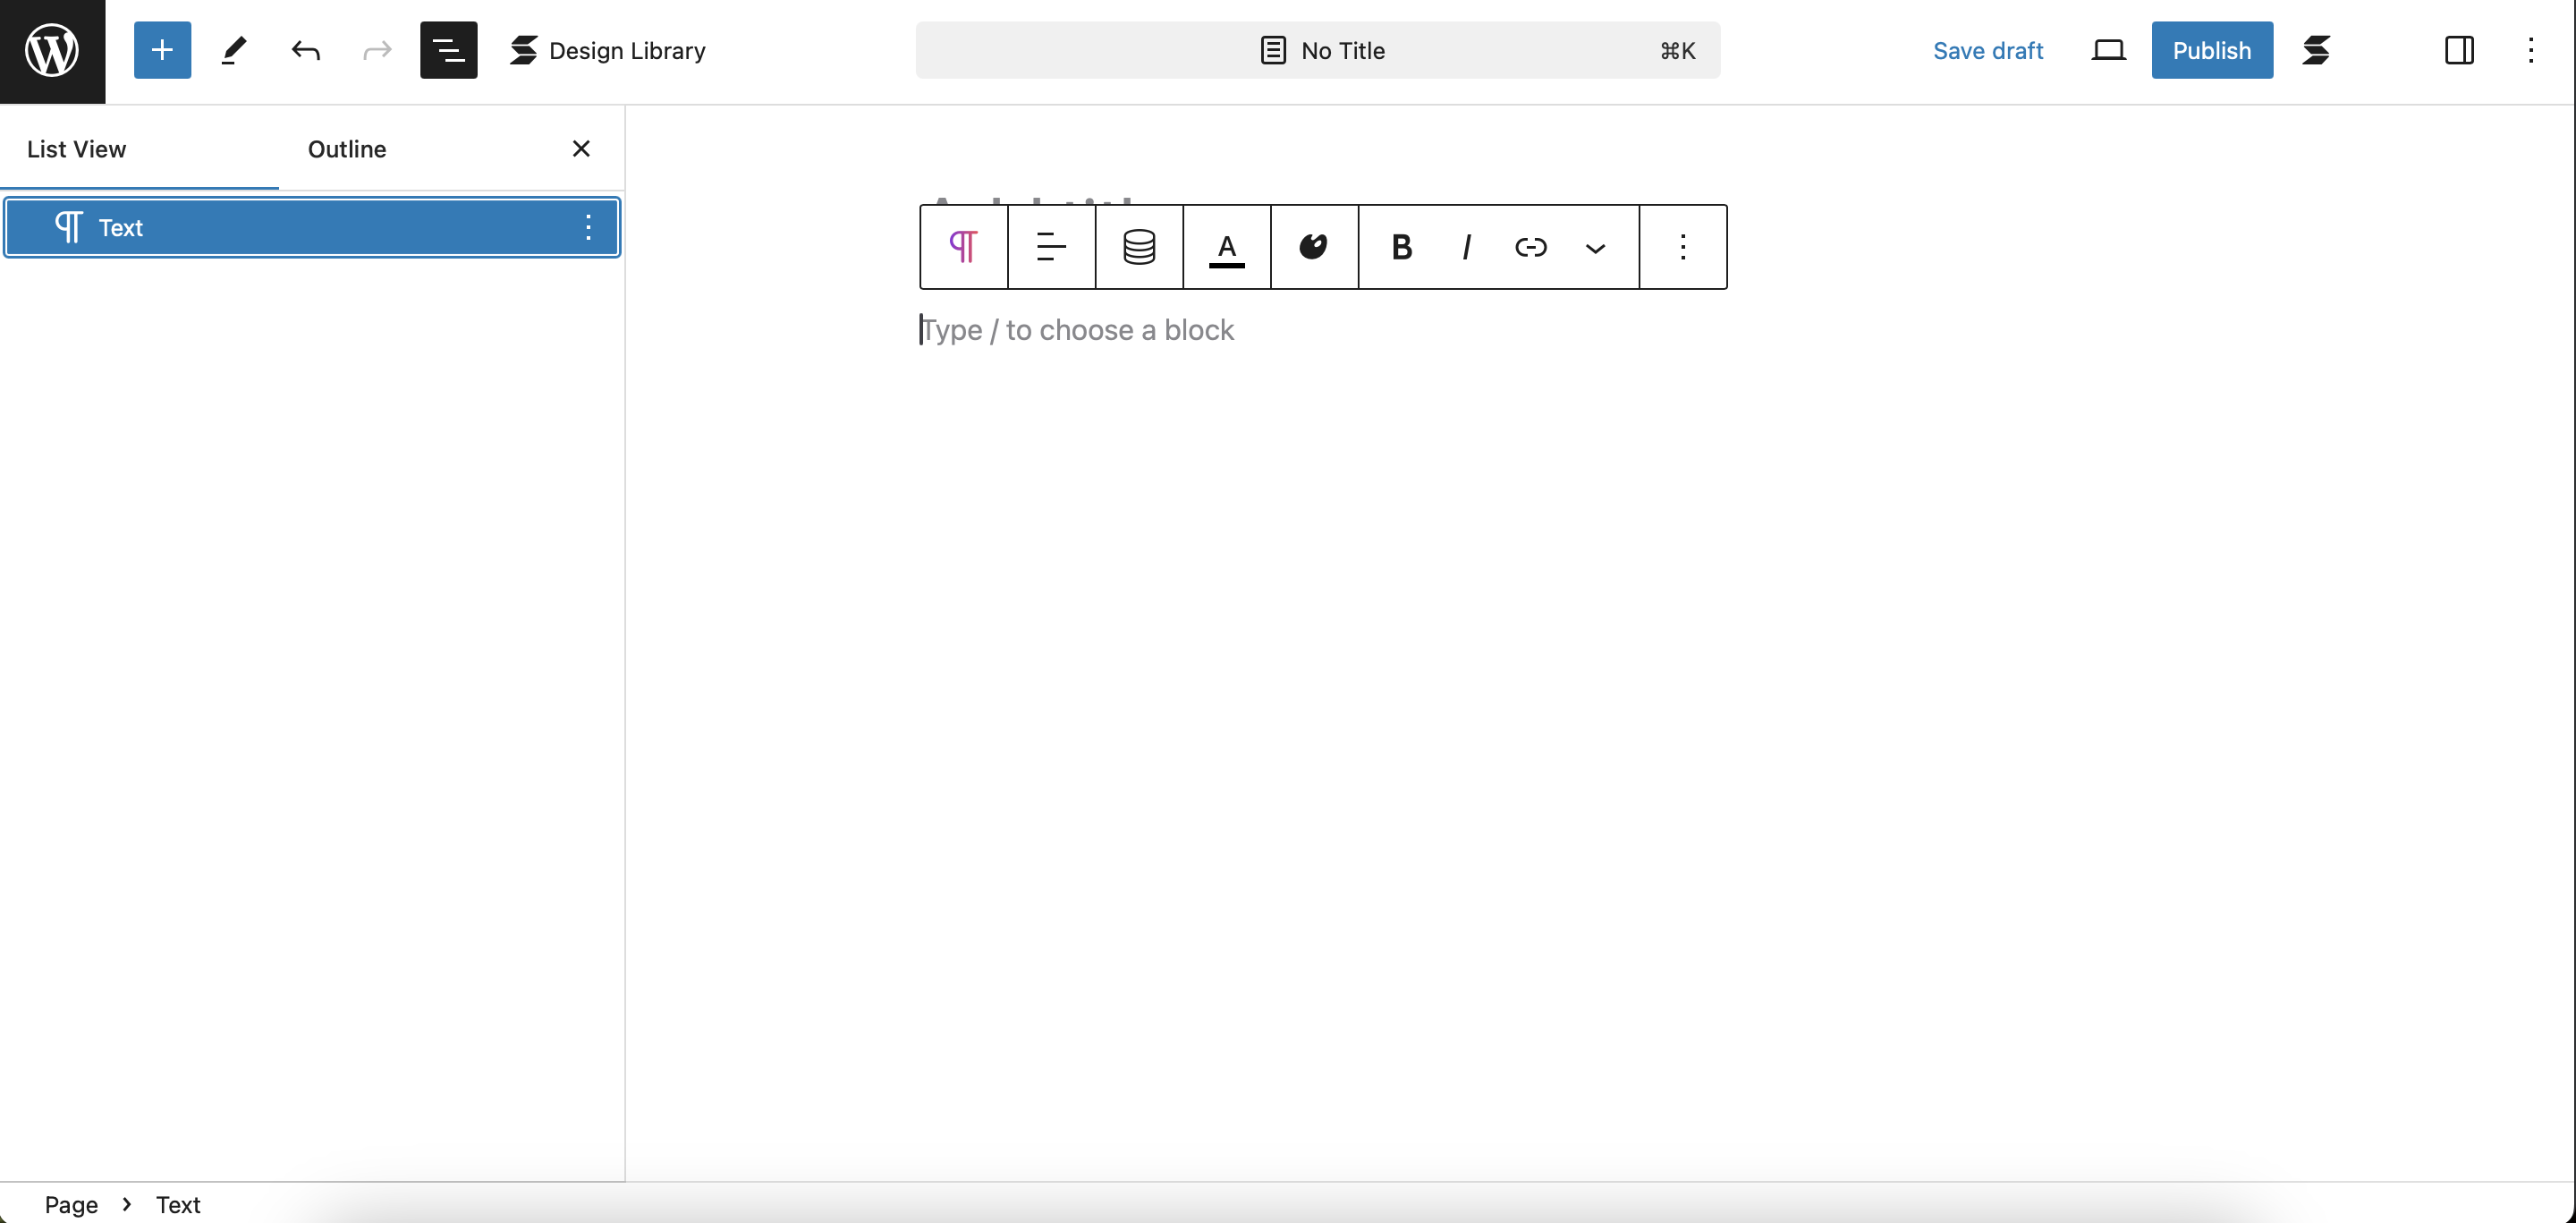The width and height of the screenshot is (2576, 1223).
Task: Open options for Text block in List View
Action: (x=588, y=228)
